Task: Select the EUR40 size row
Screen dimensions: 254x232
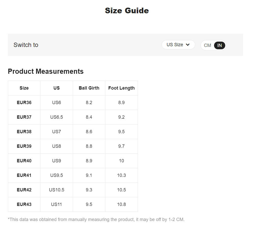Action: pos(24,161)
